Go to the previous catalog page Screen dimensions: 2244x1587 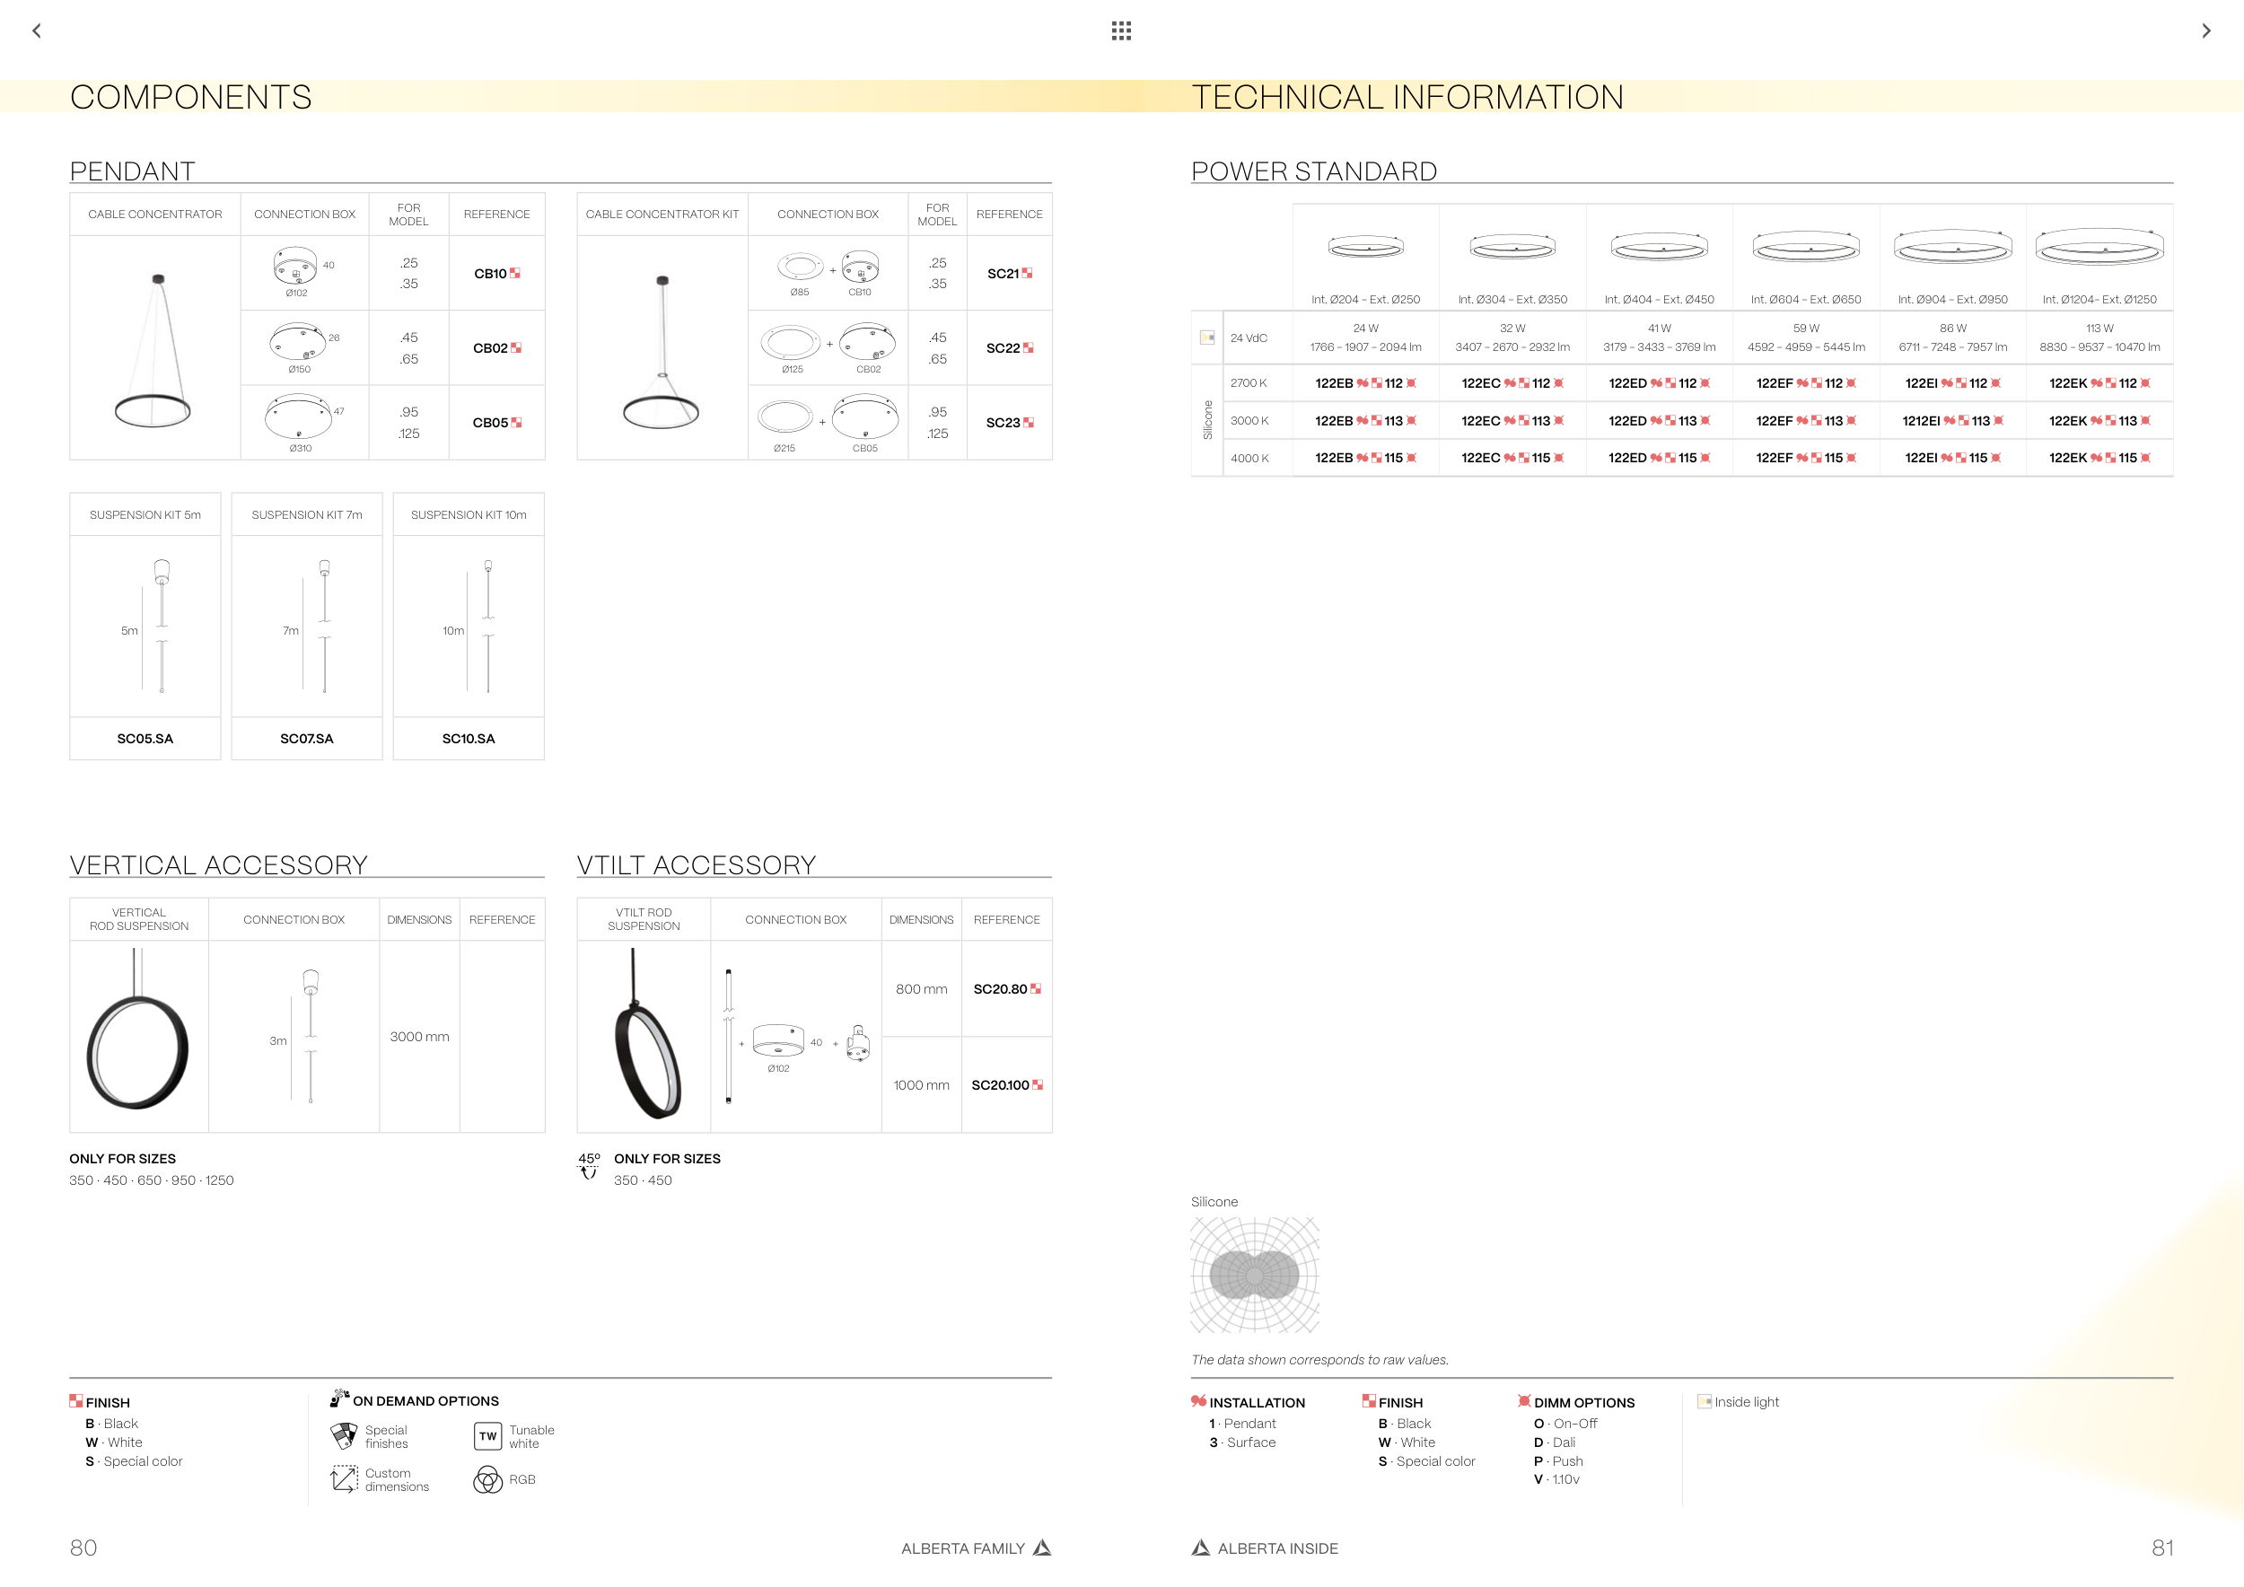(37, 31)
